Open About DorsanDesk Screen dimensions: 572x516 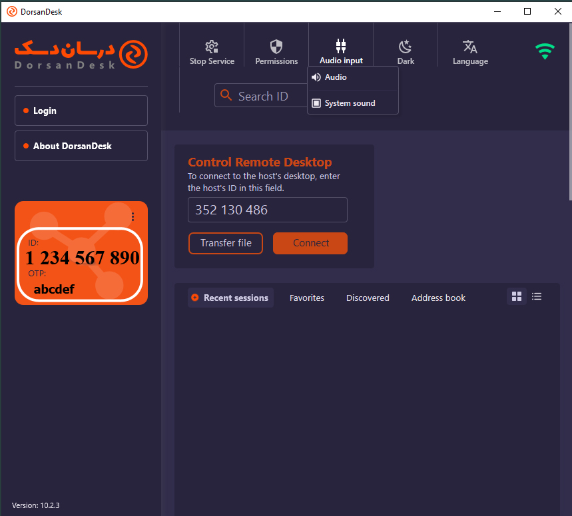click(x=81, y=146)
